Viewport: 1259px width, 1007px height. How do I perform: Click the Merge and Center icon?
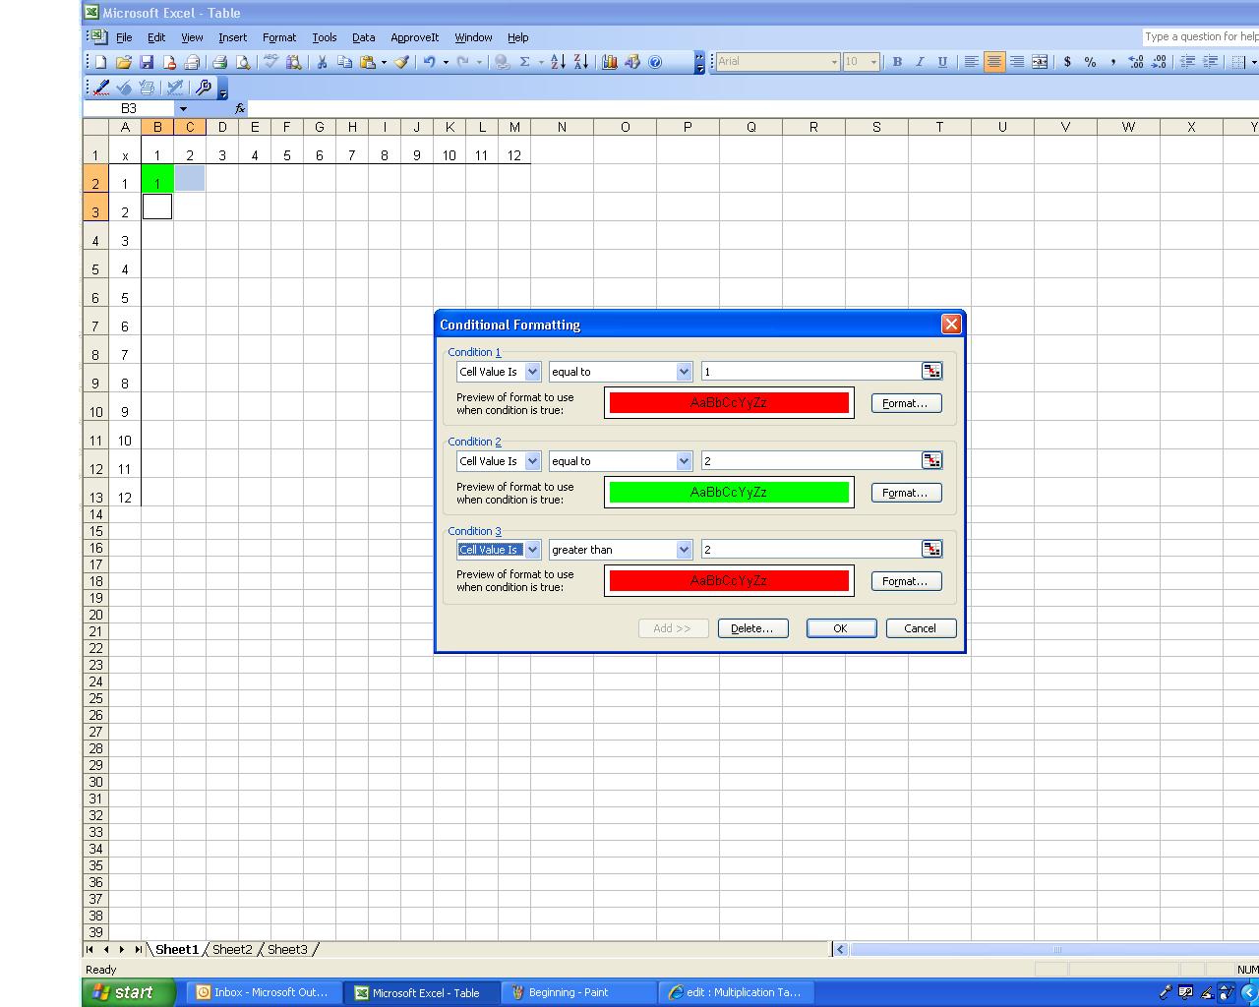1040,62
